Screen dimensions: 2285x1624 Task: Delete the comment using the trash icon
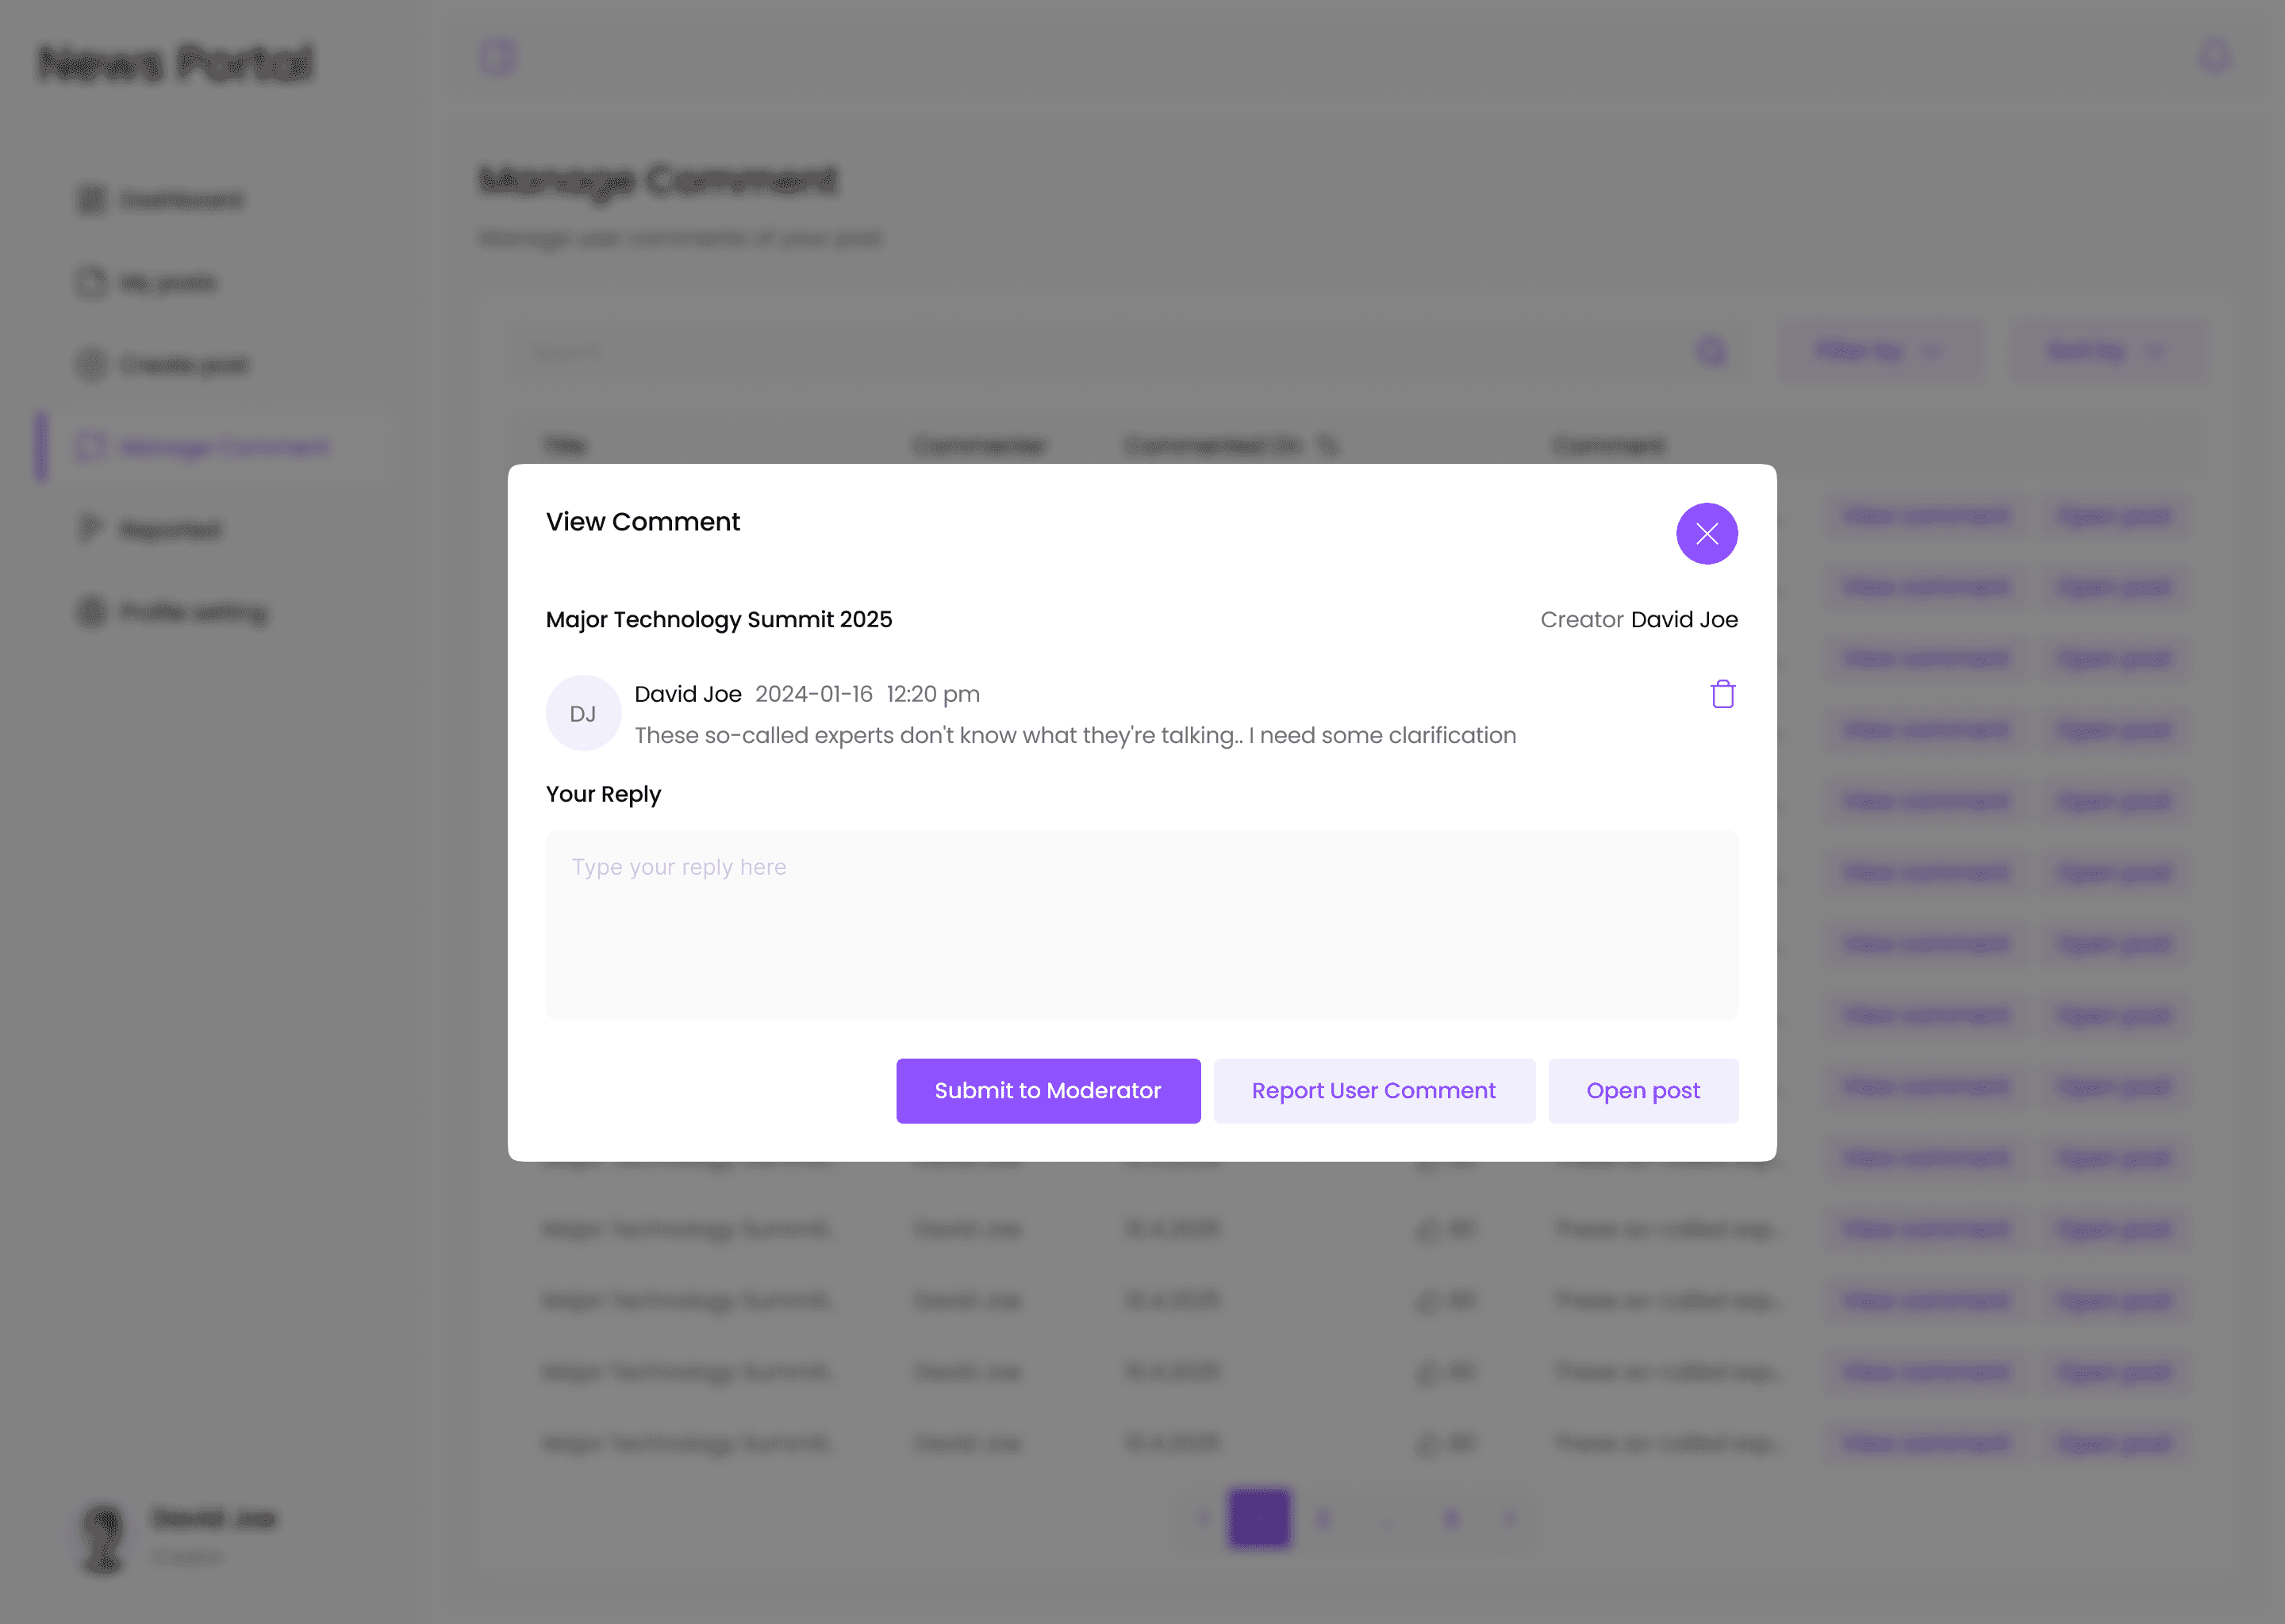[1722, 694]
